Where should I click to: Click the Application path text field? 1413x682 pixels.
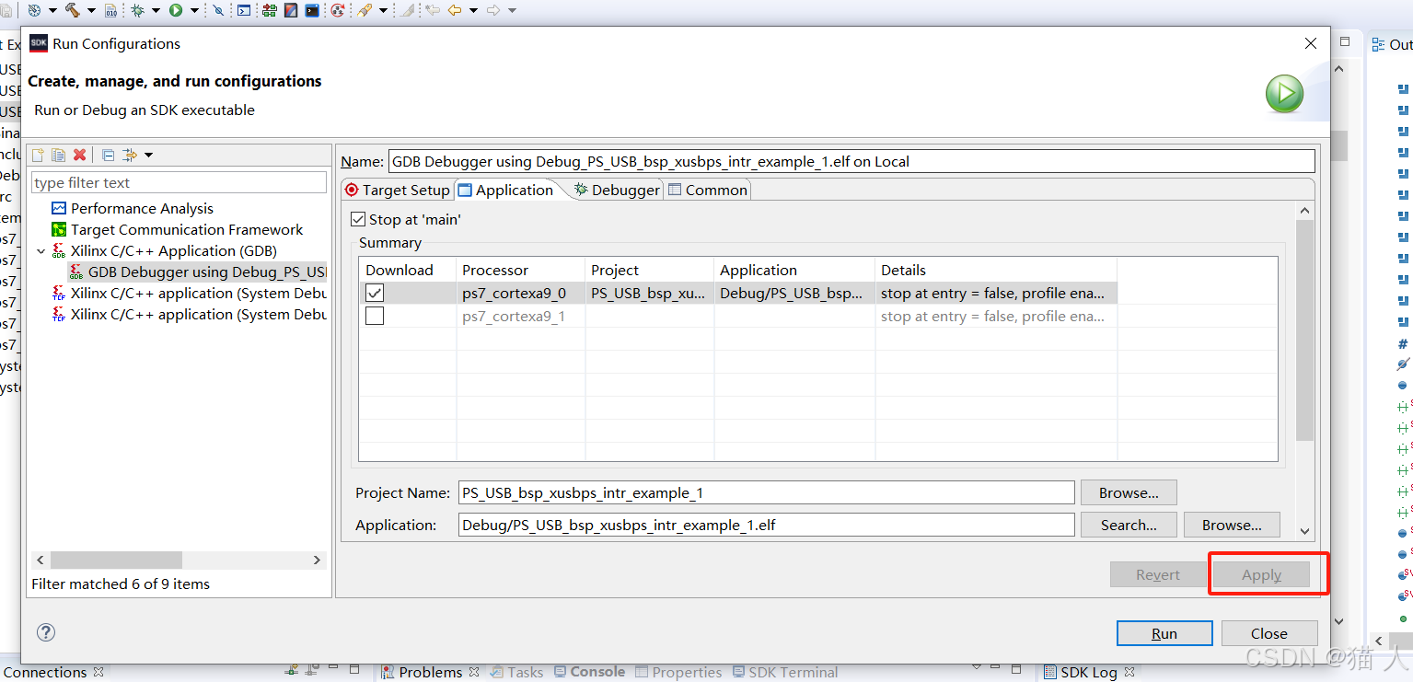point(766,525)
